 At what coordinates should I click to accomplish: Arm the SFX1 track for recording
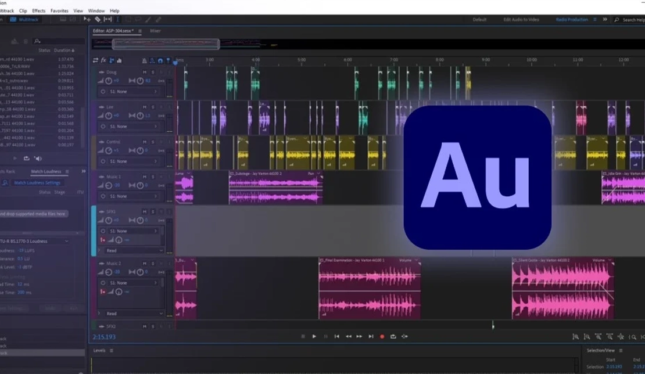161,212
